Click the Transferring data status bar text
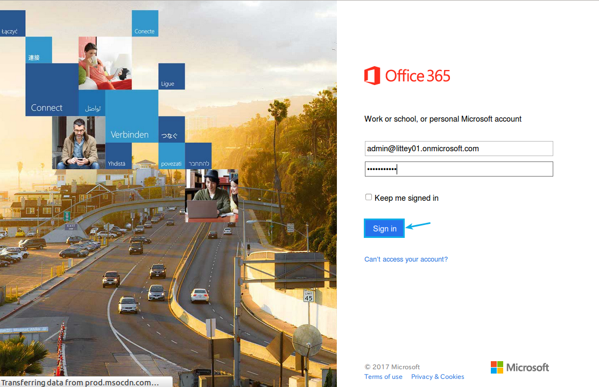The image size is (599, 387). [x=80, y=382]
